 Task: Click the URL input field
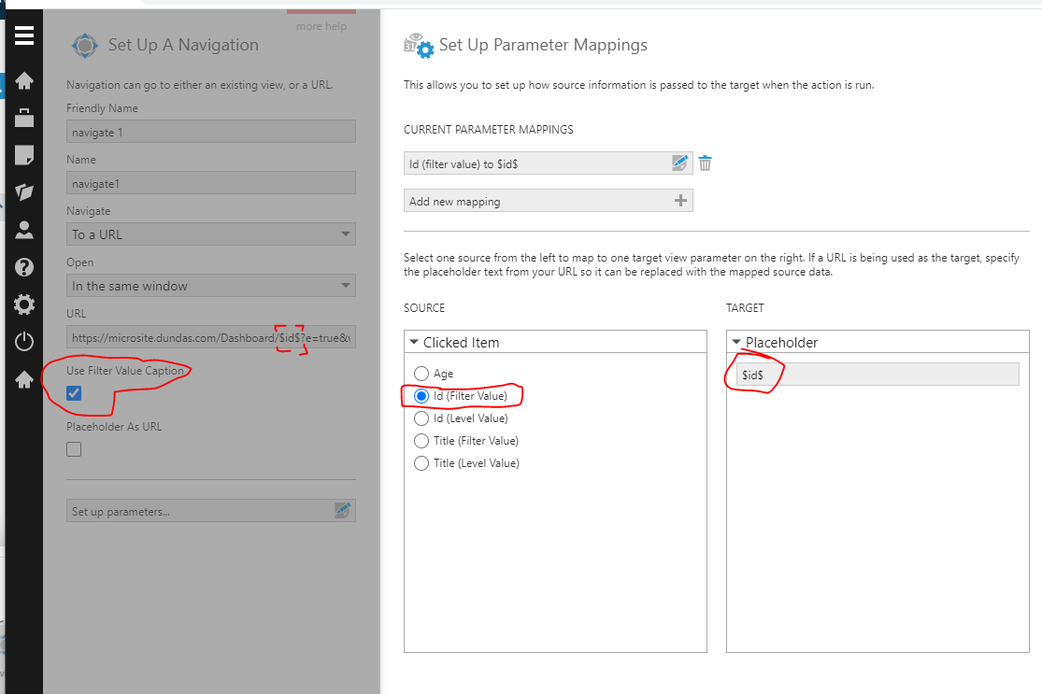pyautogui.click(x=210, y=337)
